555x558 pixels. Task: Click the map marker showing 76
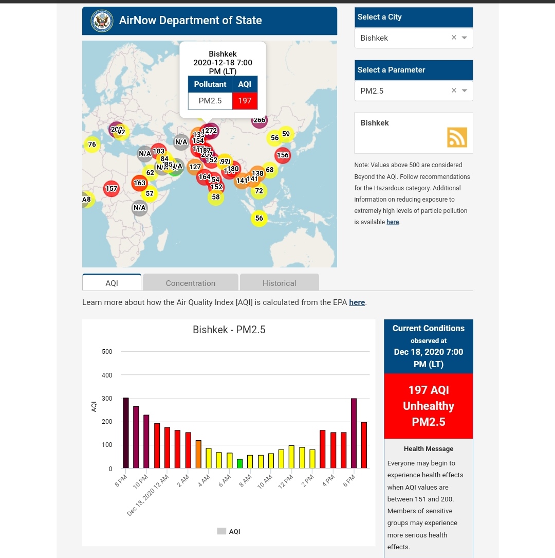coord(92,145)
